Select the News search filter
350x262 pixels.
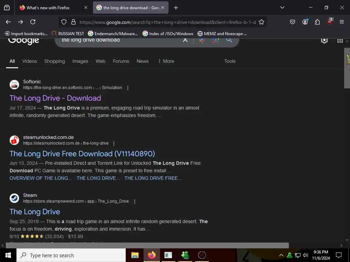(143, 61)
